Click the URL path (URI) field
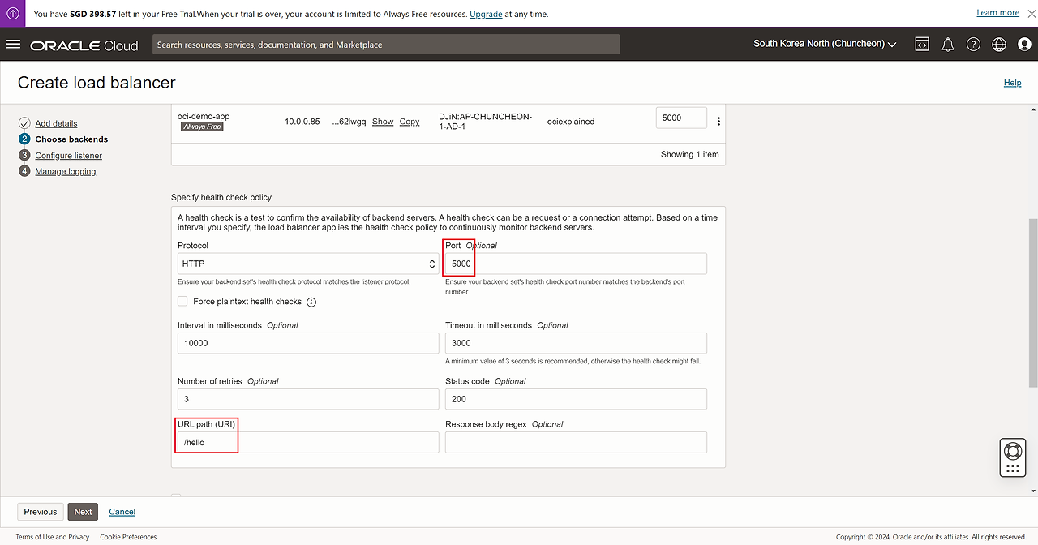 pos(308,442)
